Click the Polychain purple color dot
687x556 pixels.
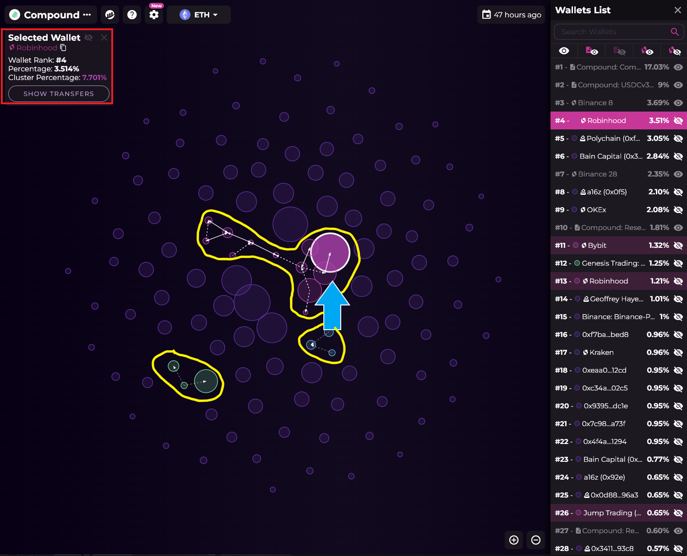tap(574, 139)
